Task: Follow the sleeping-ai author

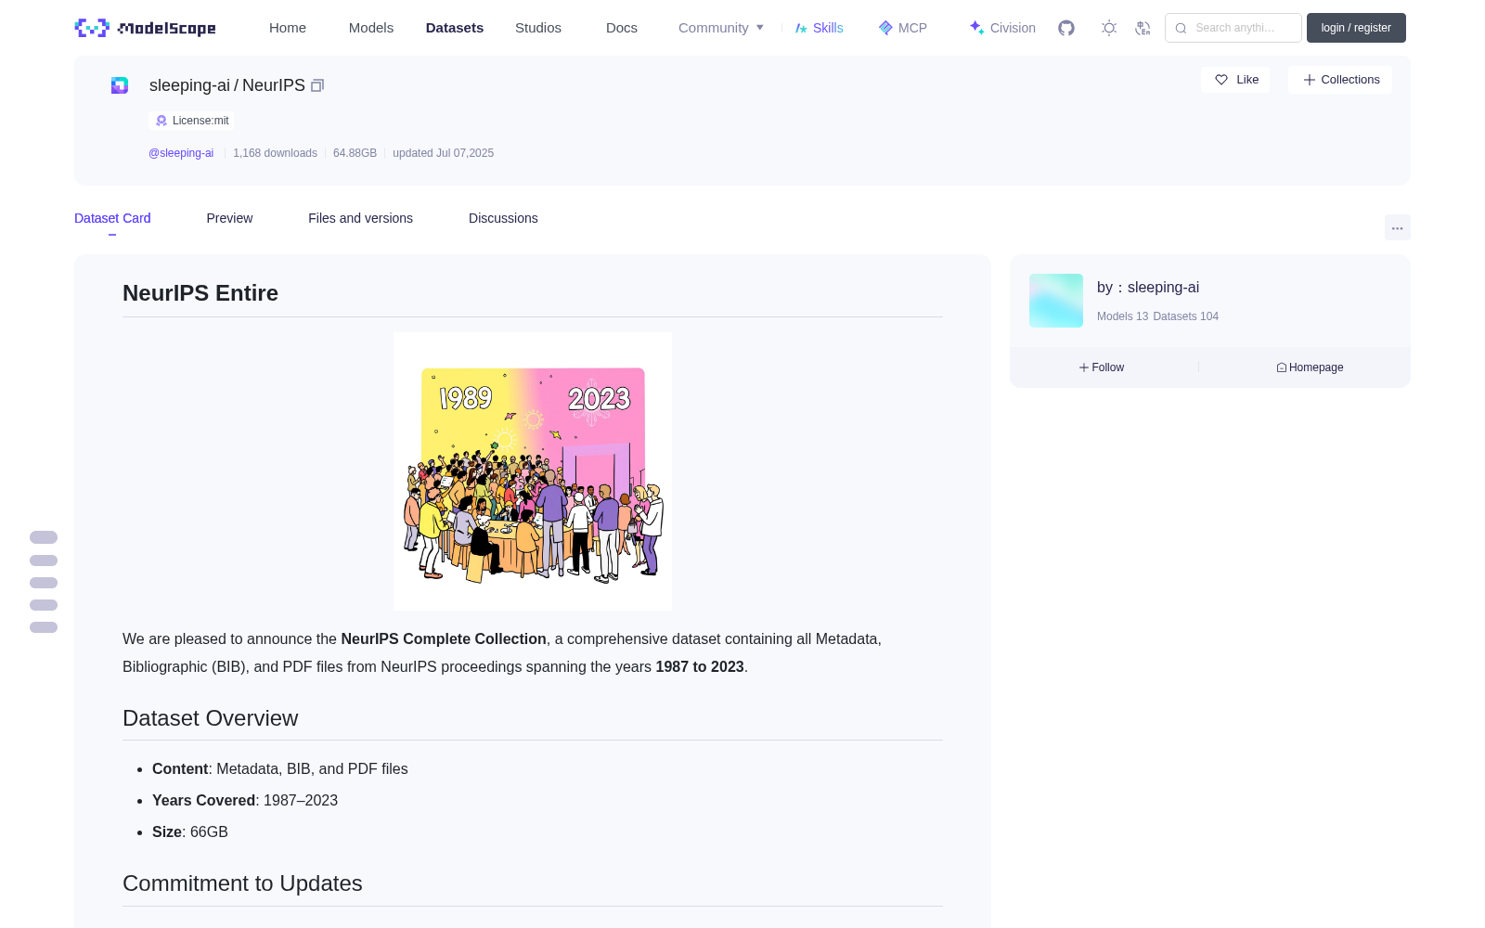Action: pyautogui.click(x=1102, y=367)
